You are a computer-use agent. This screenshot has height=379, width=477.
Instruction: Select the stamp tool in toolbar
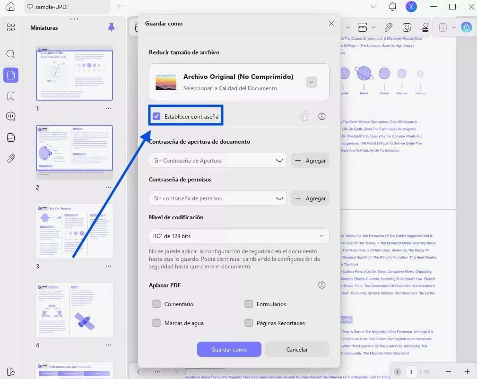[425, 27]
